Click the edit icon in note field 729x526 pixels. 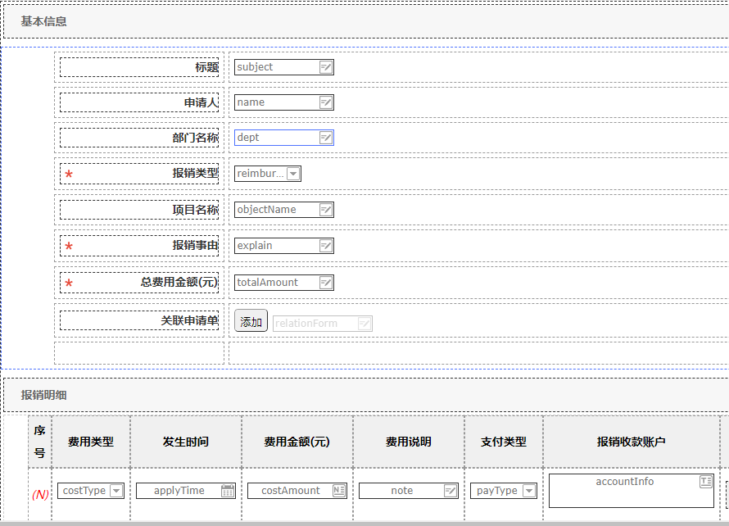[x=450, y=491]
